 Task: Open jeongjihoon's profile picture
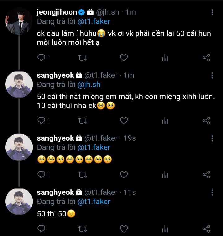pos(19,21)
